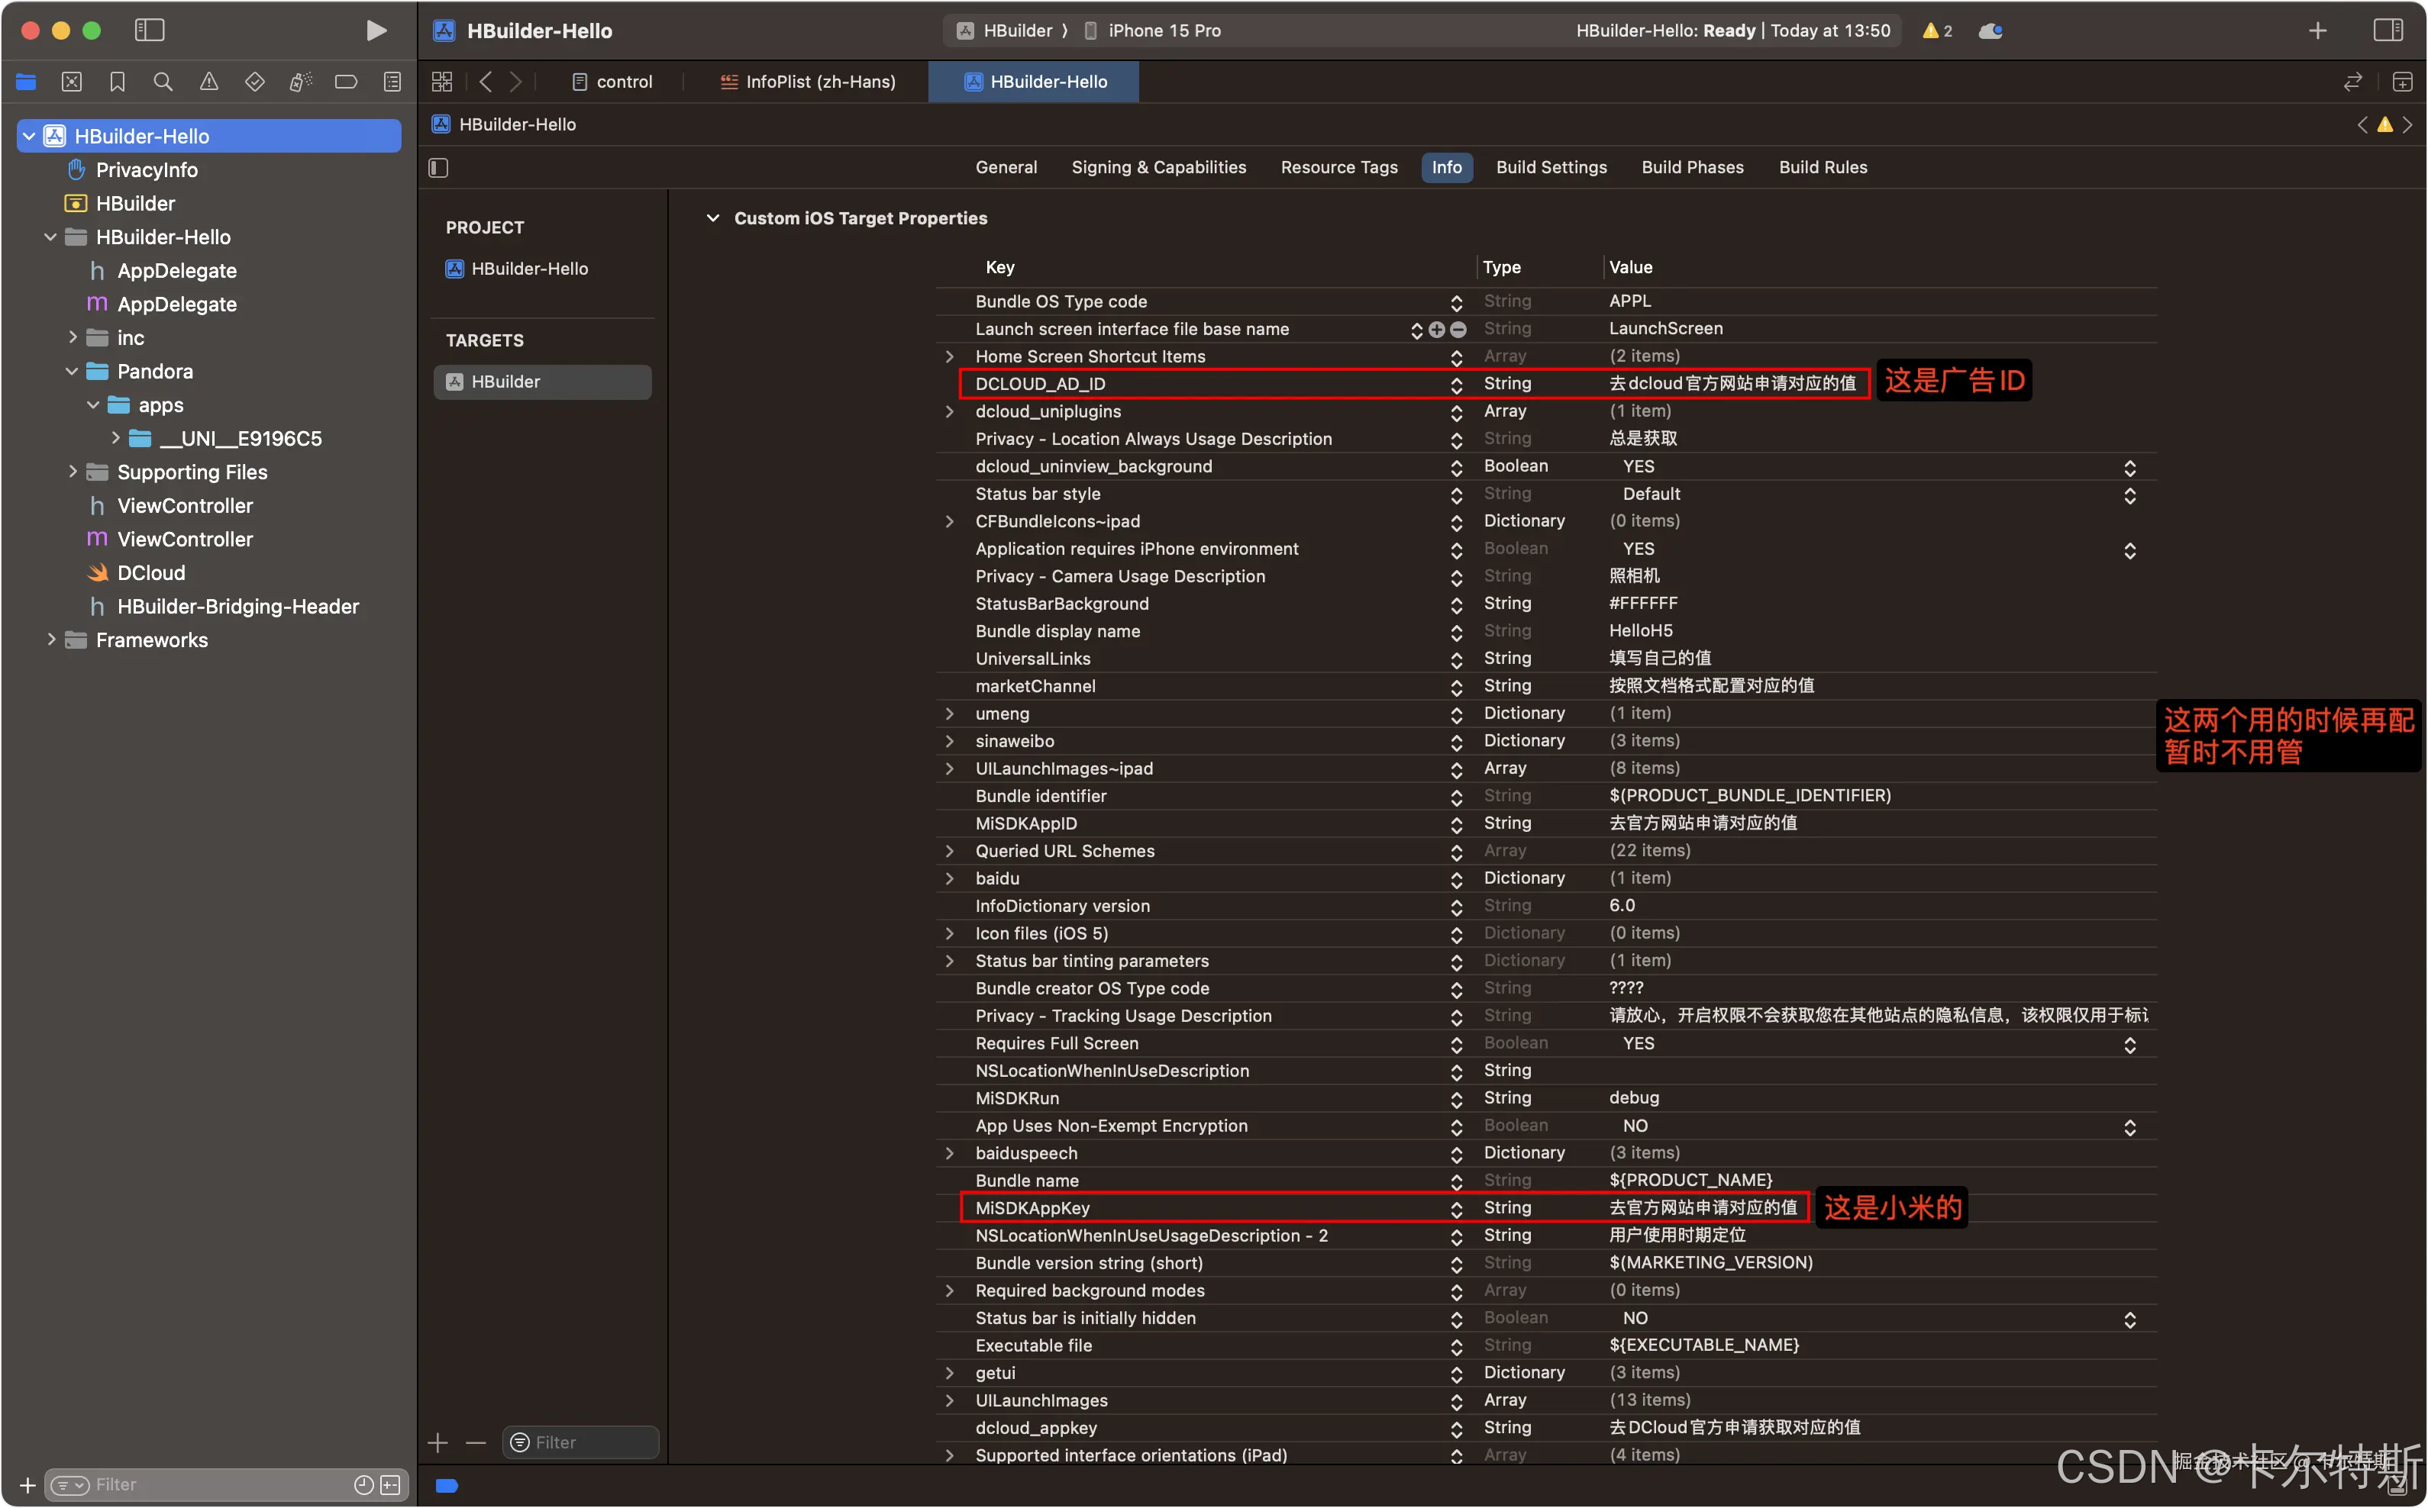This screenshot has width=2428, height=1508.
Task: Open the Build Settings tab
Action: click(1551, 168)
